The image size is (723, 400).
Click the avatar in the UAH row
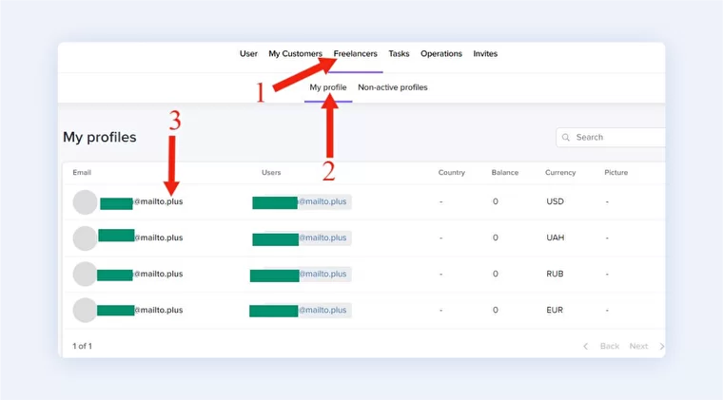[x=85, y=238]
